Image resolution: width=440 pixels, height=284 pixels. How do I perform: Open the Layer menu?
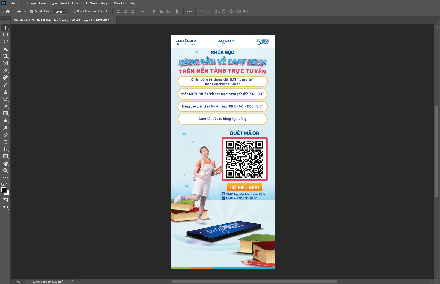(x=43, y=3)
